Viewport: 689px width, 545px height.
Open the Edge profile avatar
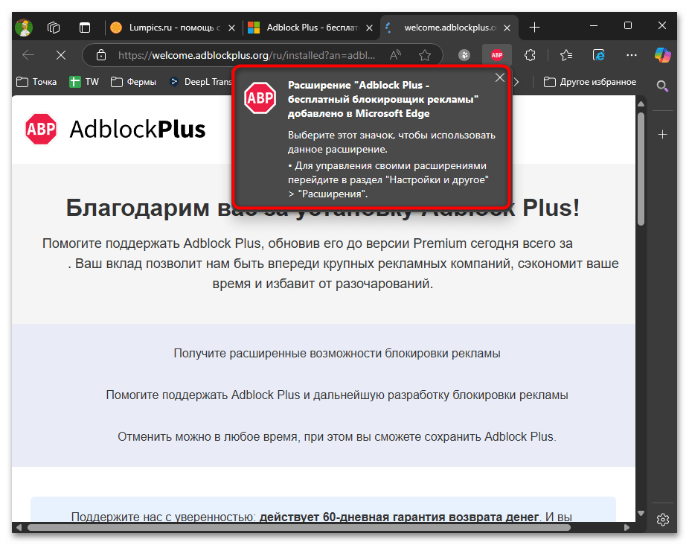[24, 28]
